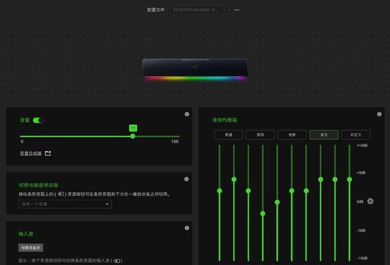Open the 音量合成器 external link icon
Viewport: 390px width, 265px height.
pyautogui.click(x=48, y=153)
